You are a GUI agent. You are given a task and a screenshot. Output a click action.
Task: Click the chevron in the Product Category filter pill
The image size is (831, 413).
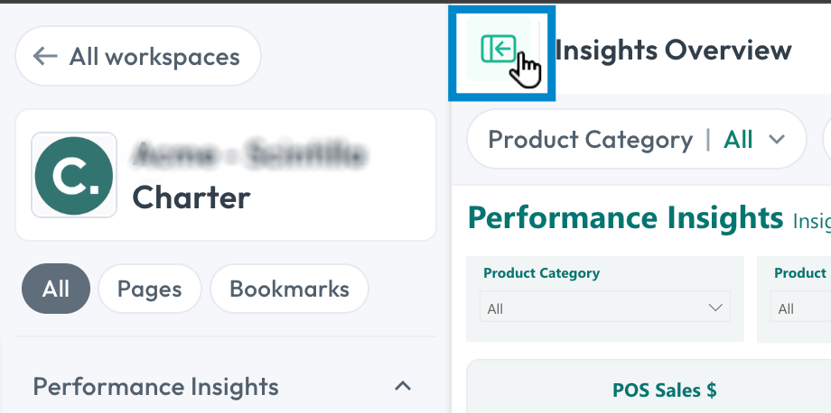777,140
